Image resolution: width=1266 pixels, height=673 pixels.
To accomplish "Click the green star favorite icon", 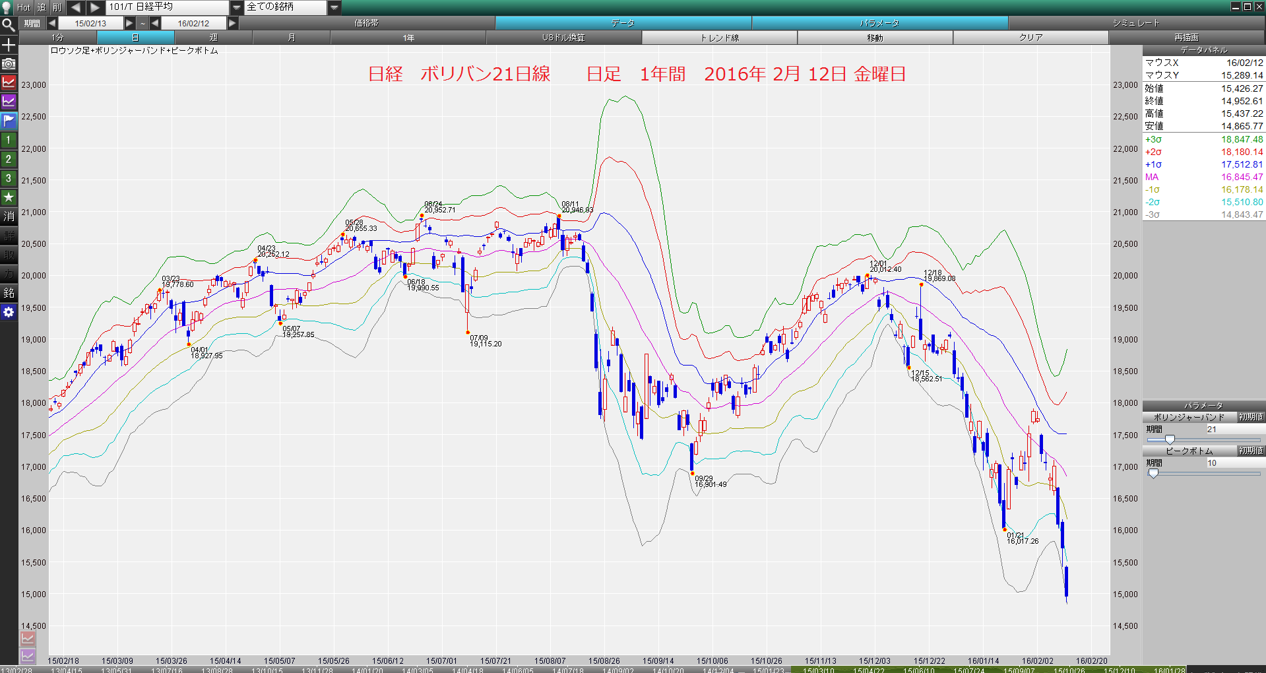I will pyautogui.click(x=9, y=197).
